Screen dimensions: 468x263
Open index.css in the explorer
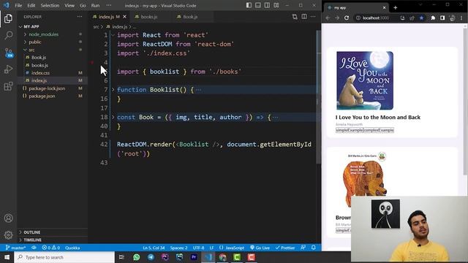(x=41, y=73)
